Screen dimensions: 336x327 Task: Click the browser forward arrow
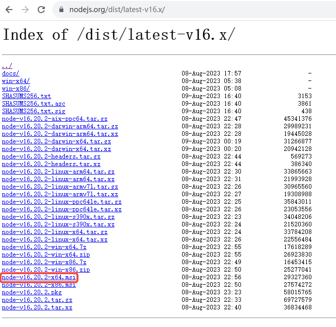pos(25,10)
